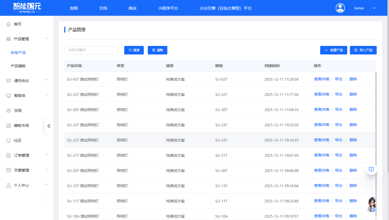Viewport: 389px width, 220px height.
Task: Expand the Communication Protocol submenu
Action: click(x=47, y=80)
